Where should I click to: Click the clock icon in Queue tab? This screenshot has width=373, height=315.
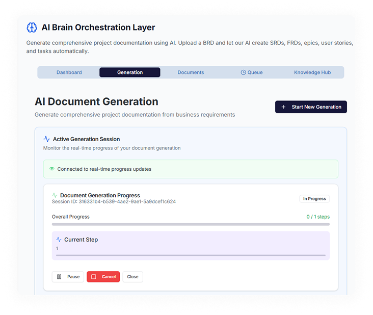(x=243, y=72)
